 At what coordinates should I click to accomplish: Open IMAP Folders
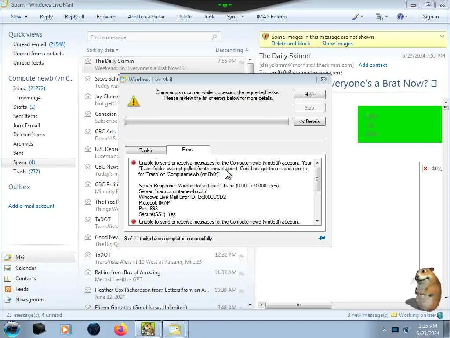[272, 17]
